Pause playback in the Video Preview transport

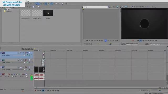point(143,41)
